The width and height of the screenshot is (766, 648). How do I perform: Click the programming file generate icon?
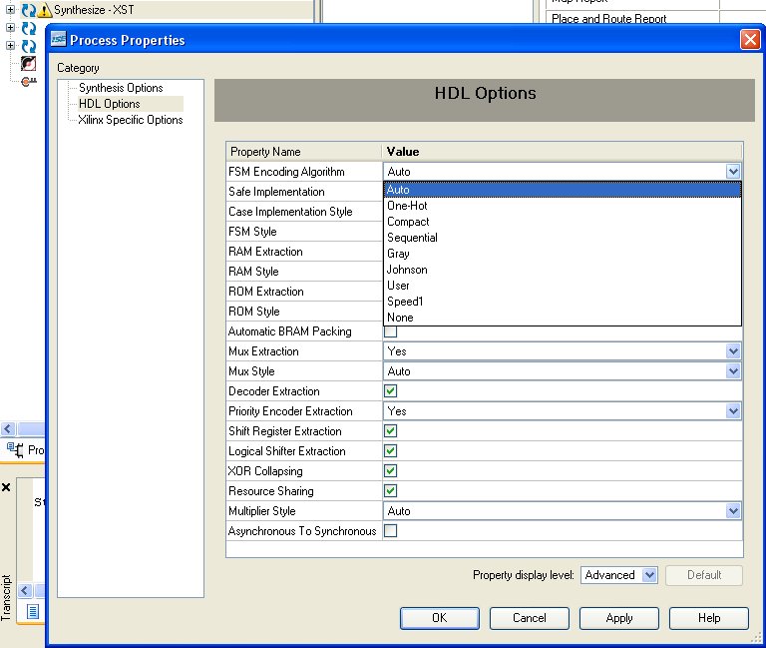click(x=28, y=64)
